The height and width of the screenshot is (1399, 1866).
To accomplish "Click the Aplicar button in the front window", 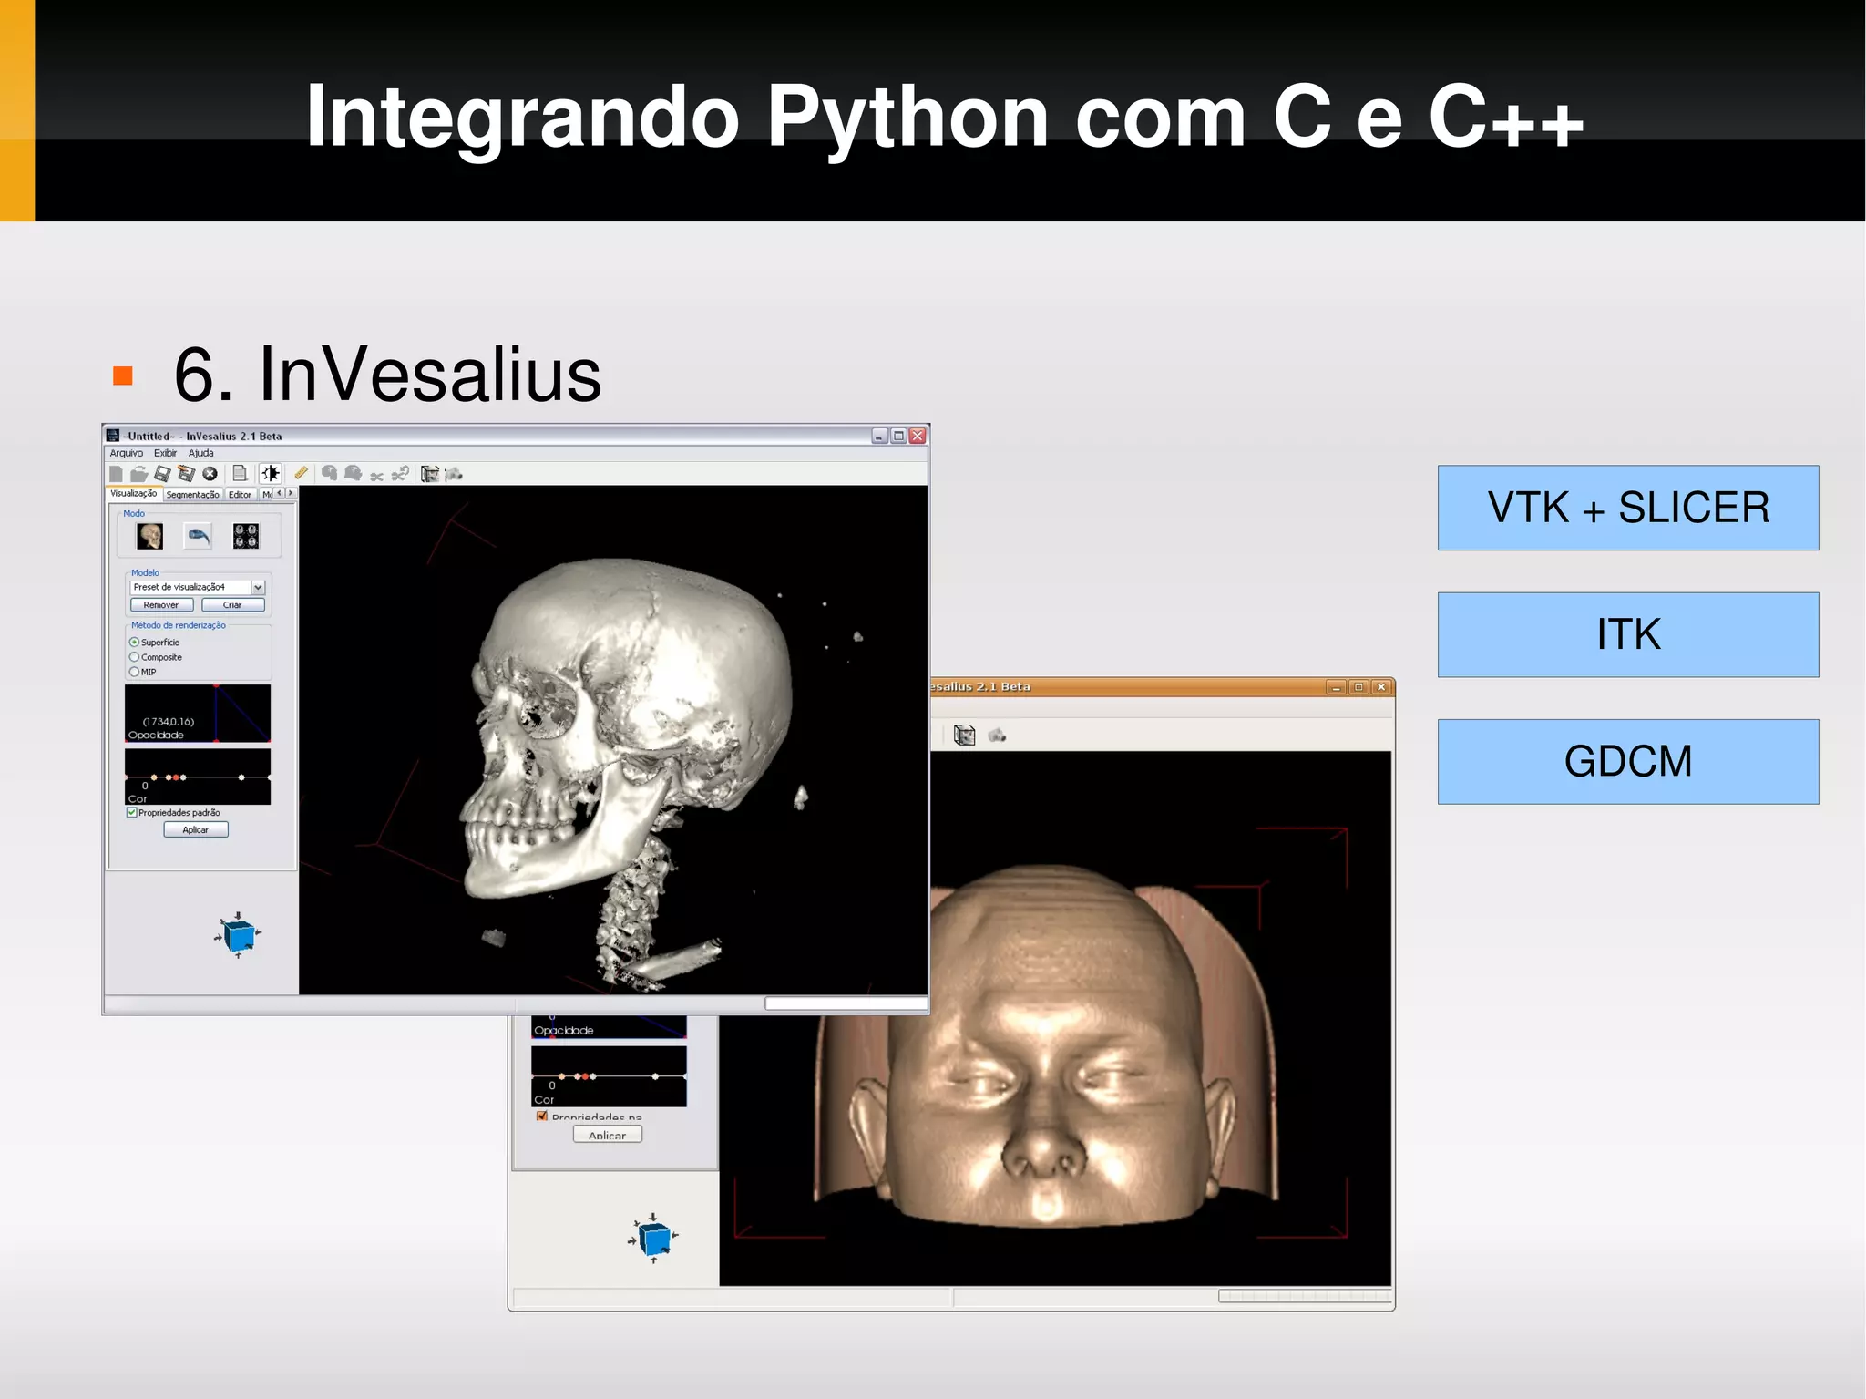I will [196, 829].
